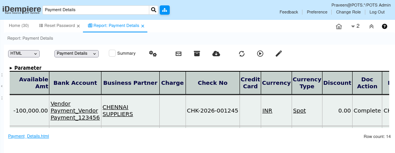Click the Praveen@POTS user label
This screenshot has width=395, height=153.
361,5
